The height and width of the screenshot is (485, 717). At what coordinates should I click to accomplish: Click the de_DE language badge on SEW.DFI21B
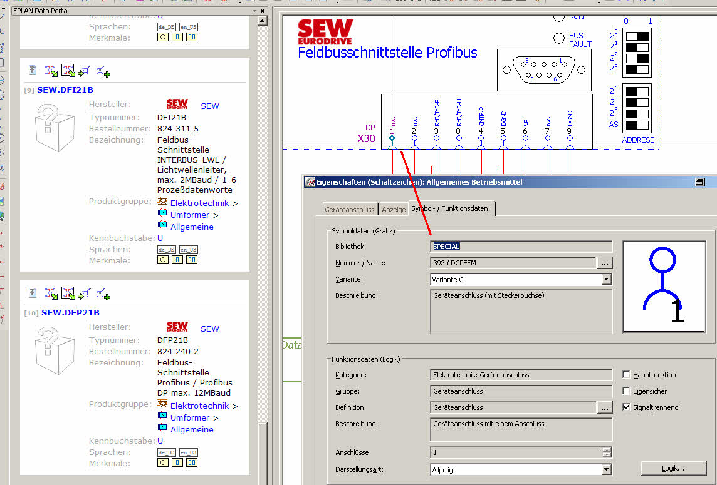(167, 250)
